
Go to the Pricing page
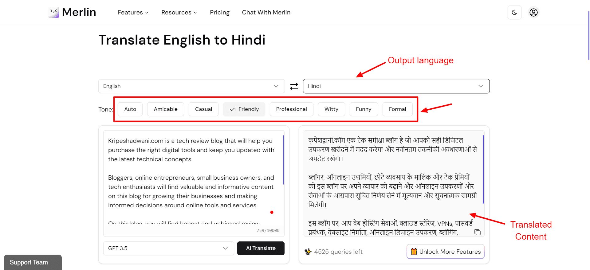click(x=219, y=13)
